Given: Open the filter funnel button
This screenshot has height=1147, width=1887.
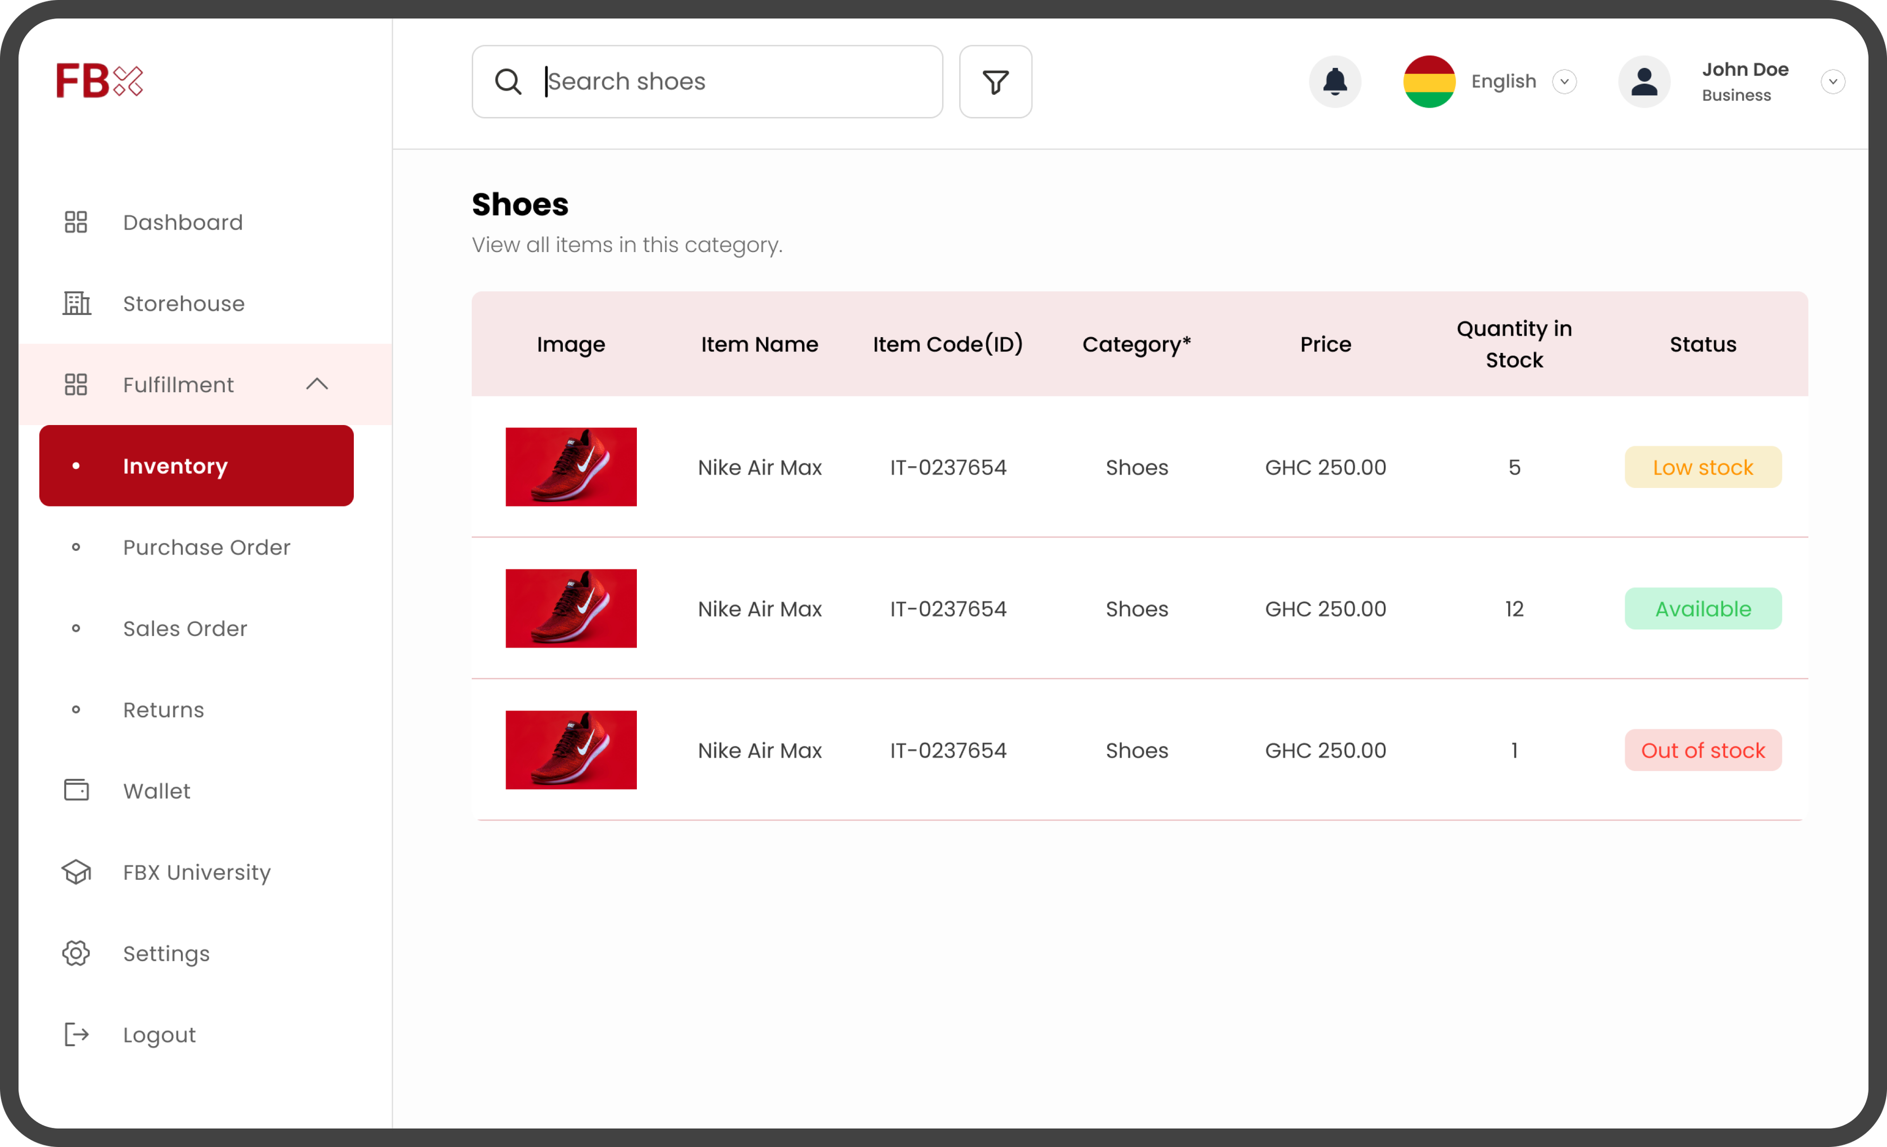Looking at the screenshot, I should click(995, 82).
